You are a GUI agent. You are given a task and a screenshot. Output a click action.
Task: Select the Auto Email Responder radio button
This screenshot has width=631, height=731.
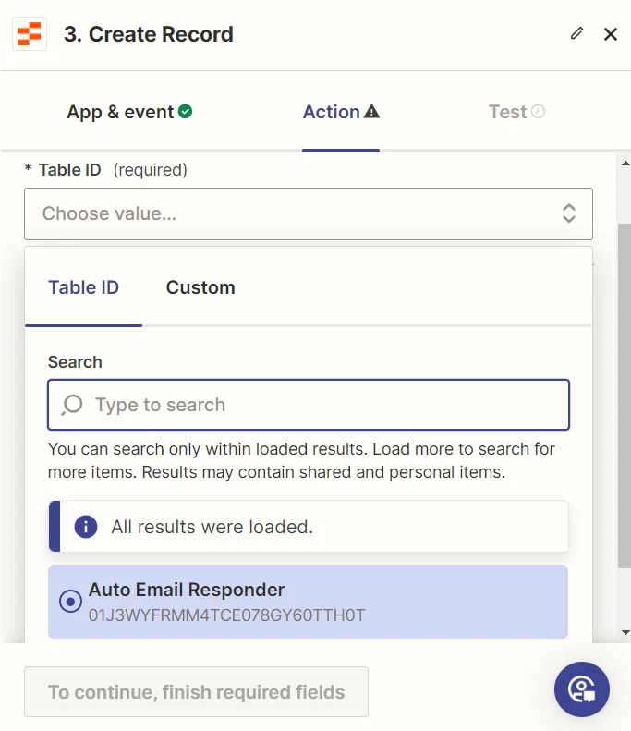[x=70, y=602]
